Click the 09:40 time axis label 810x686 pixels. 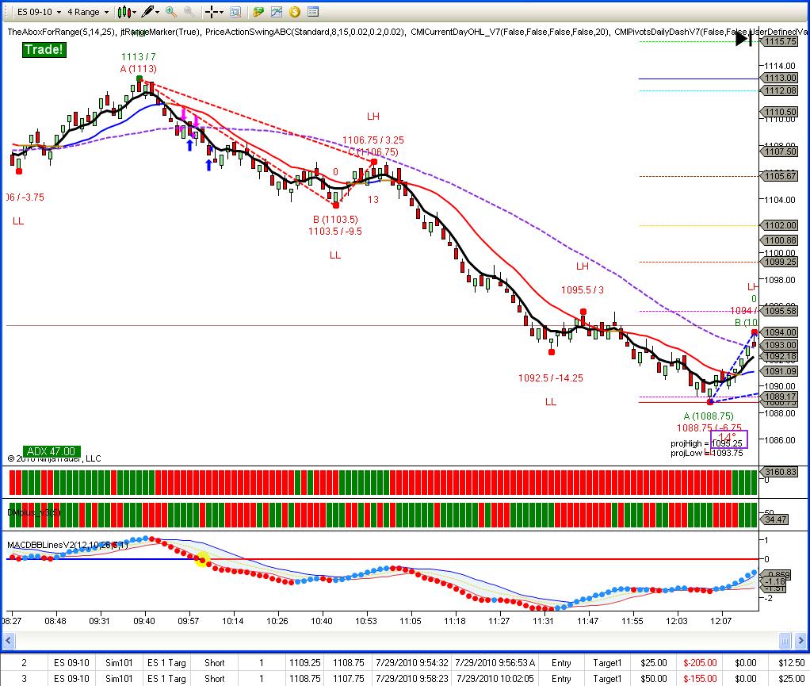[144, 621]
